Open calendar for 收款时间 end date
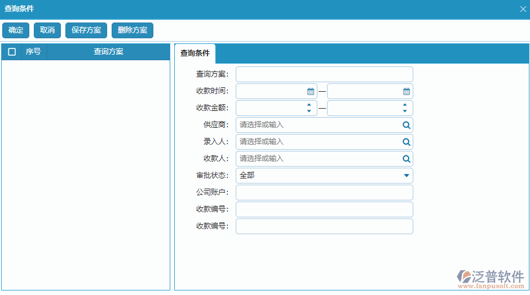Image resolution: width=530 pixels, height=295 pixels. click(407, 91)
